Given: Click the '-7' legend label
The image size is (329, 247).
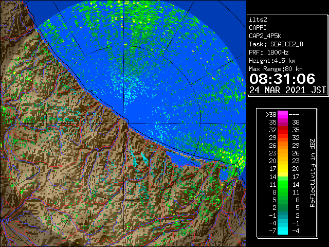Looking at the screenshot, I should point(272,231).
